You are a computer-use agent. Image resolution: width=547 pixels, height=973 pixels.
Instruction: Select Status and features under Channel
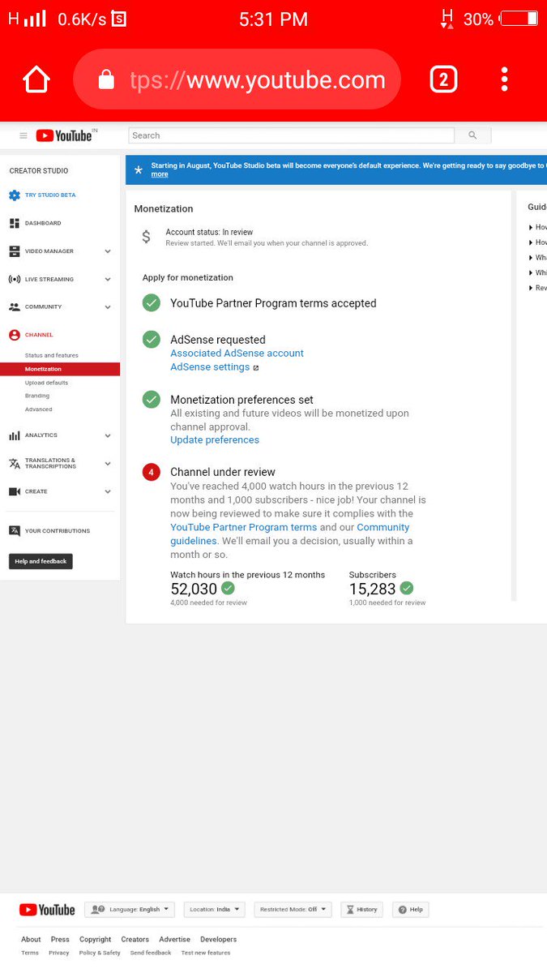[52, 356]
